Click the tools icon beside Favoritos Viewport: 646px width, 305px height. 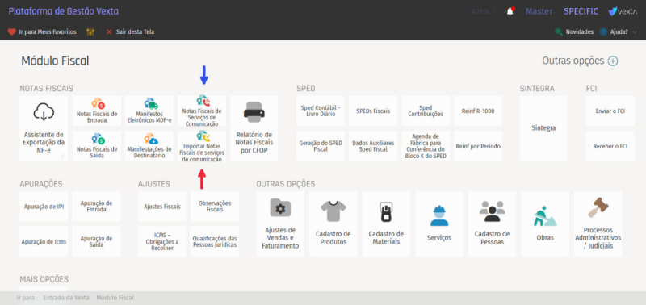90,31
